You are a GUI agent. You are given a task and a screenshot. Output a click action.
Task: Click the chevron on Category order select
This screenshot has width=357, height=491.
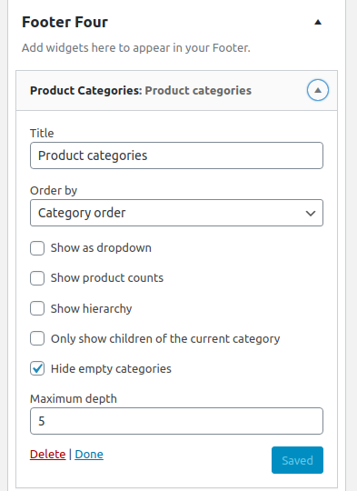(x=311, y=214)
